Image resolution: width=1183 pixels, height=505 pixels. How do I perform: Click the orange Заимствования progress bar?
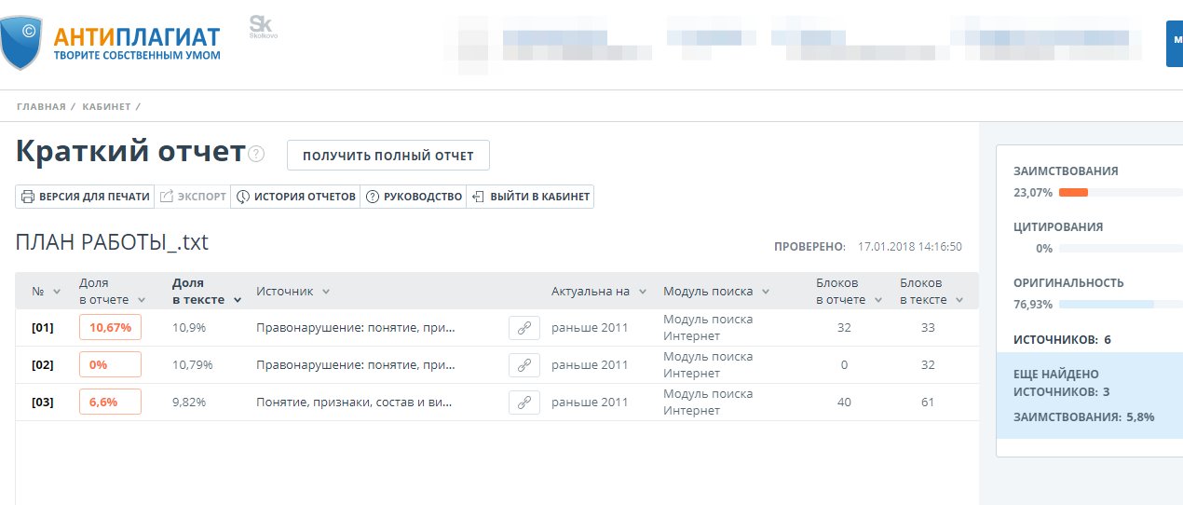coord(1073,193)
